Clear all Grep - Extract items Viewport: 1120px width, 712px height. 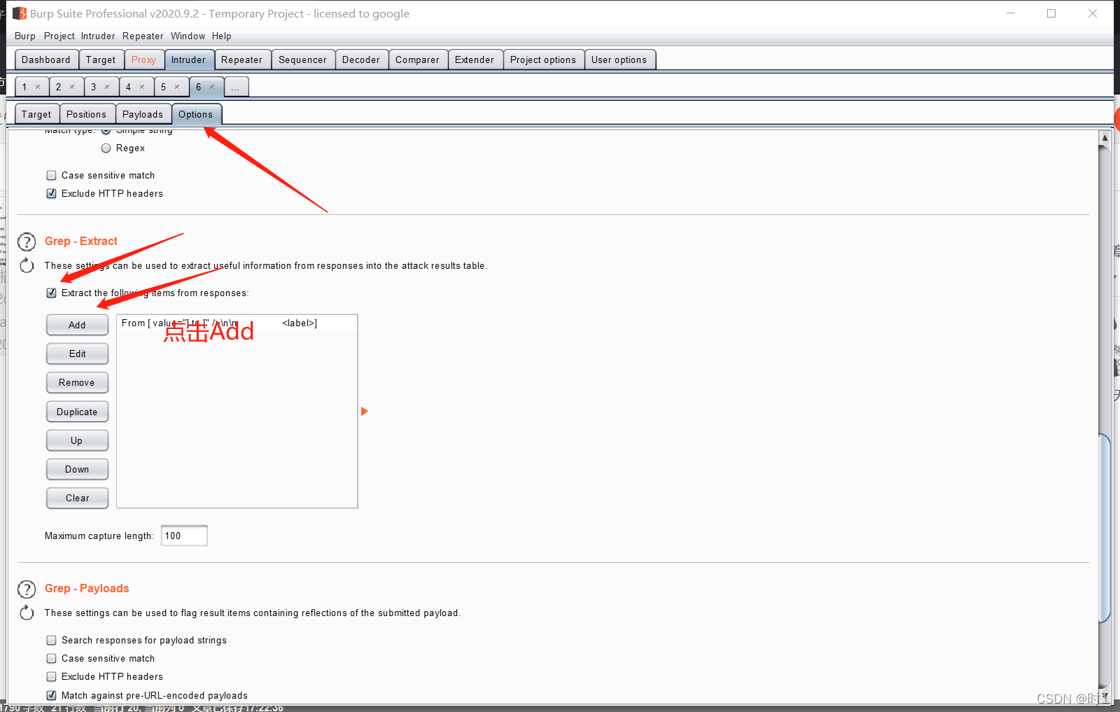[77, 498]
